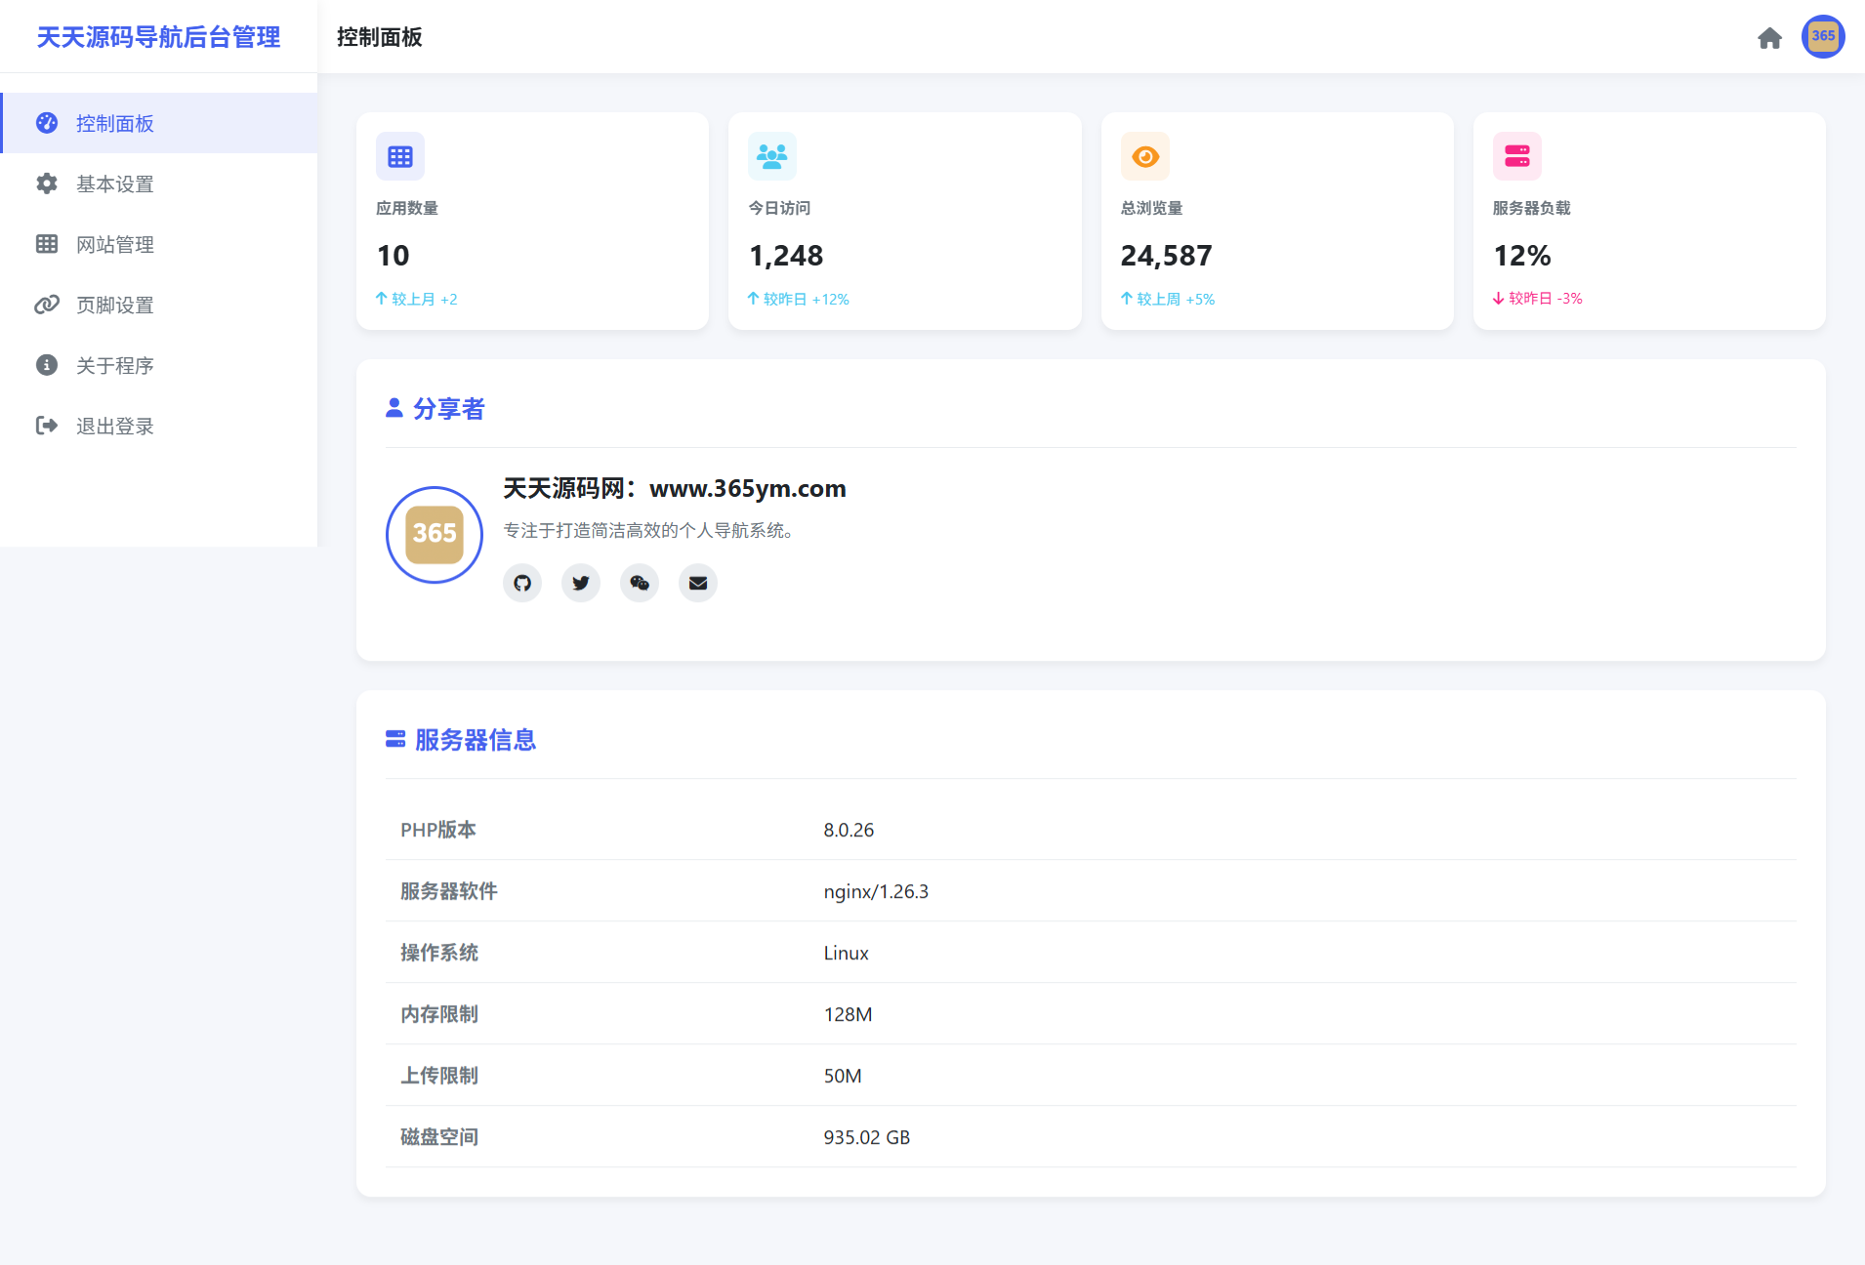1865x1265 pixels.
Task: Select 退出登录 from the sidebar menu
Action: click(x=114, y=426)
